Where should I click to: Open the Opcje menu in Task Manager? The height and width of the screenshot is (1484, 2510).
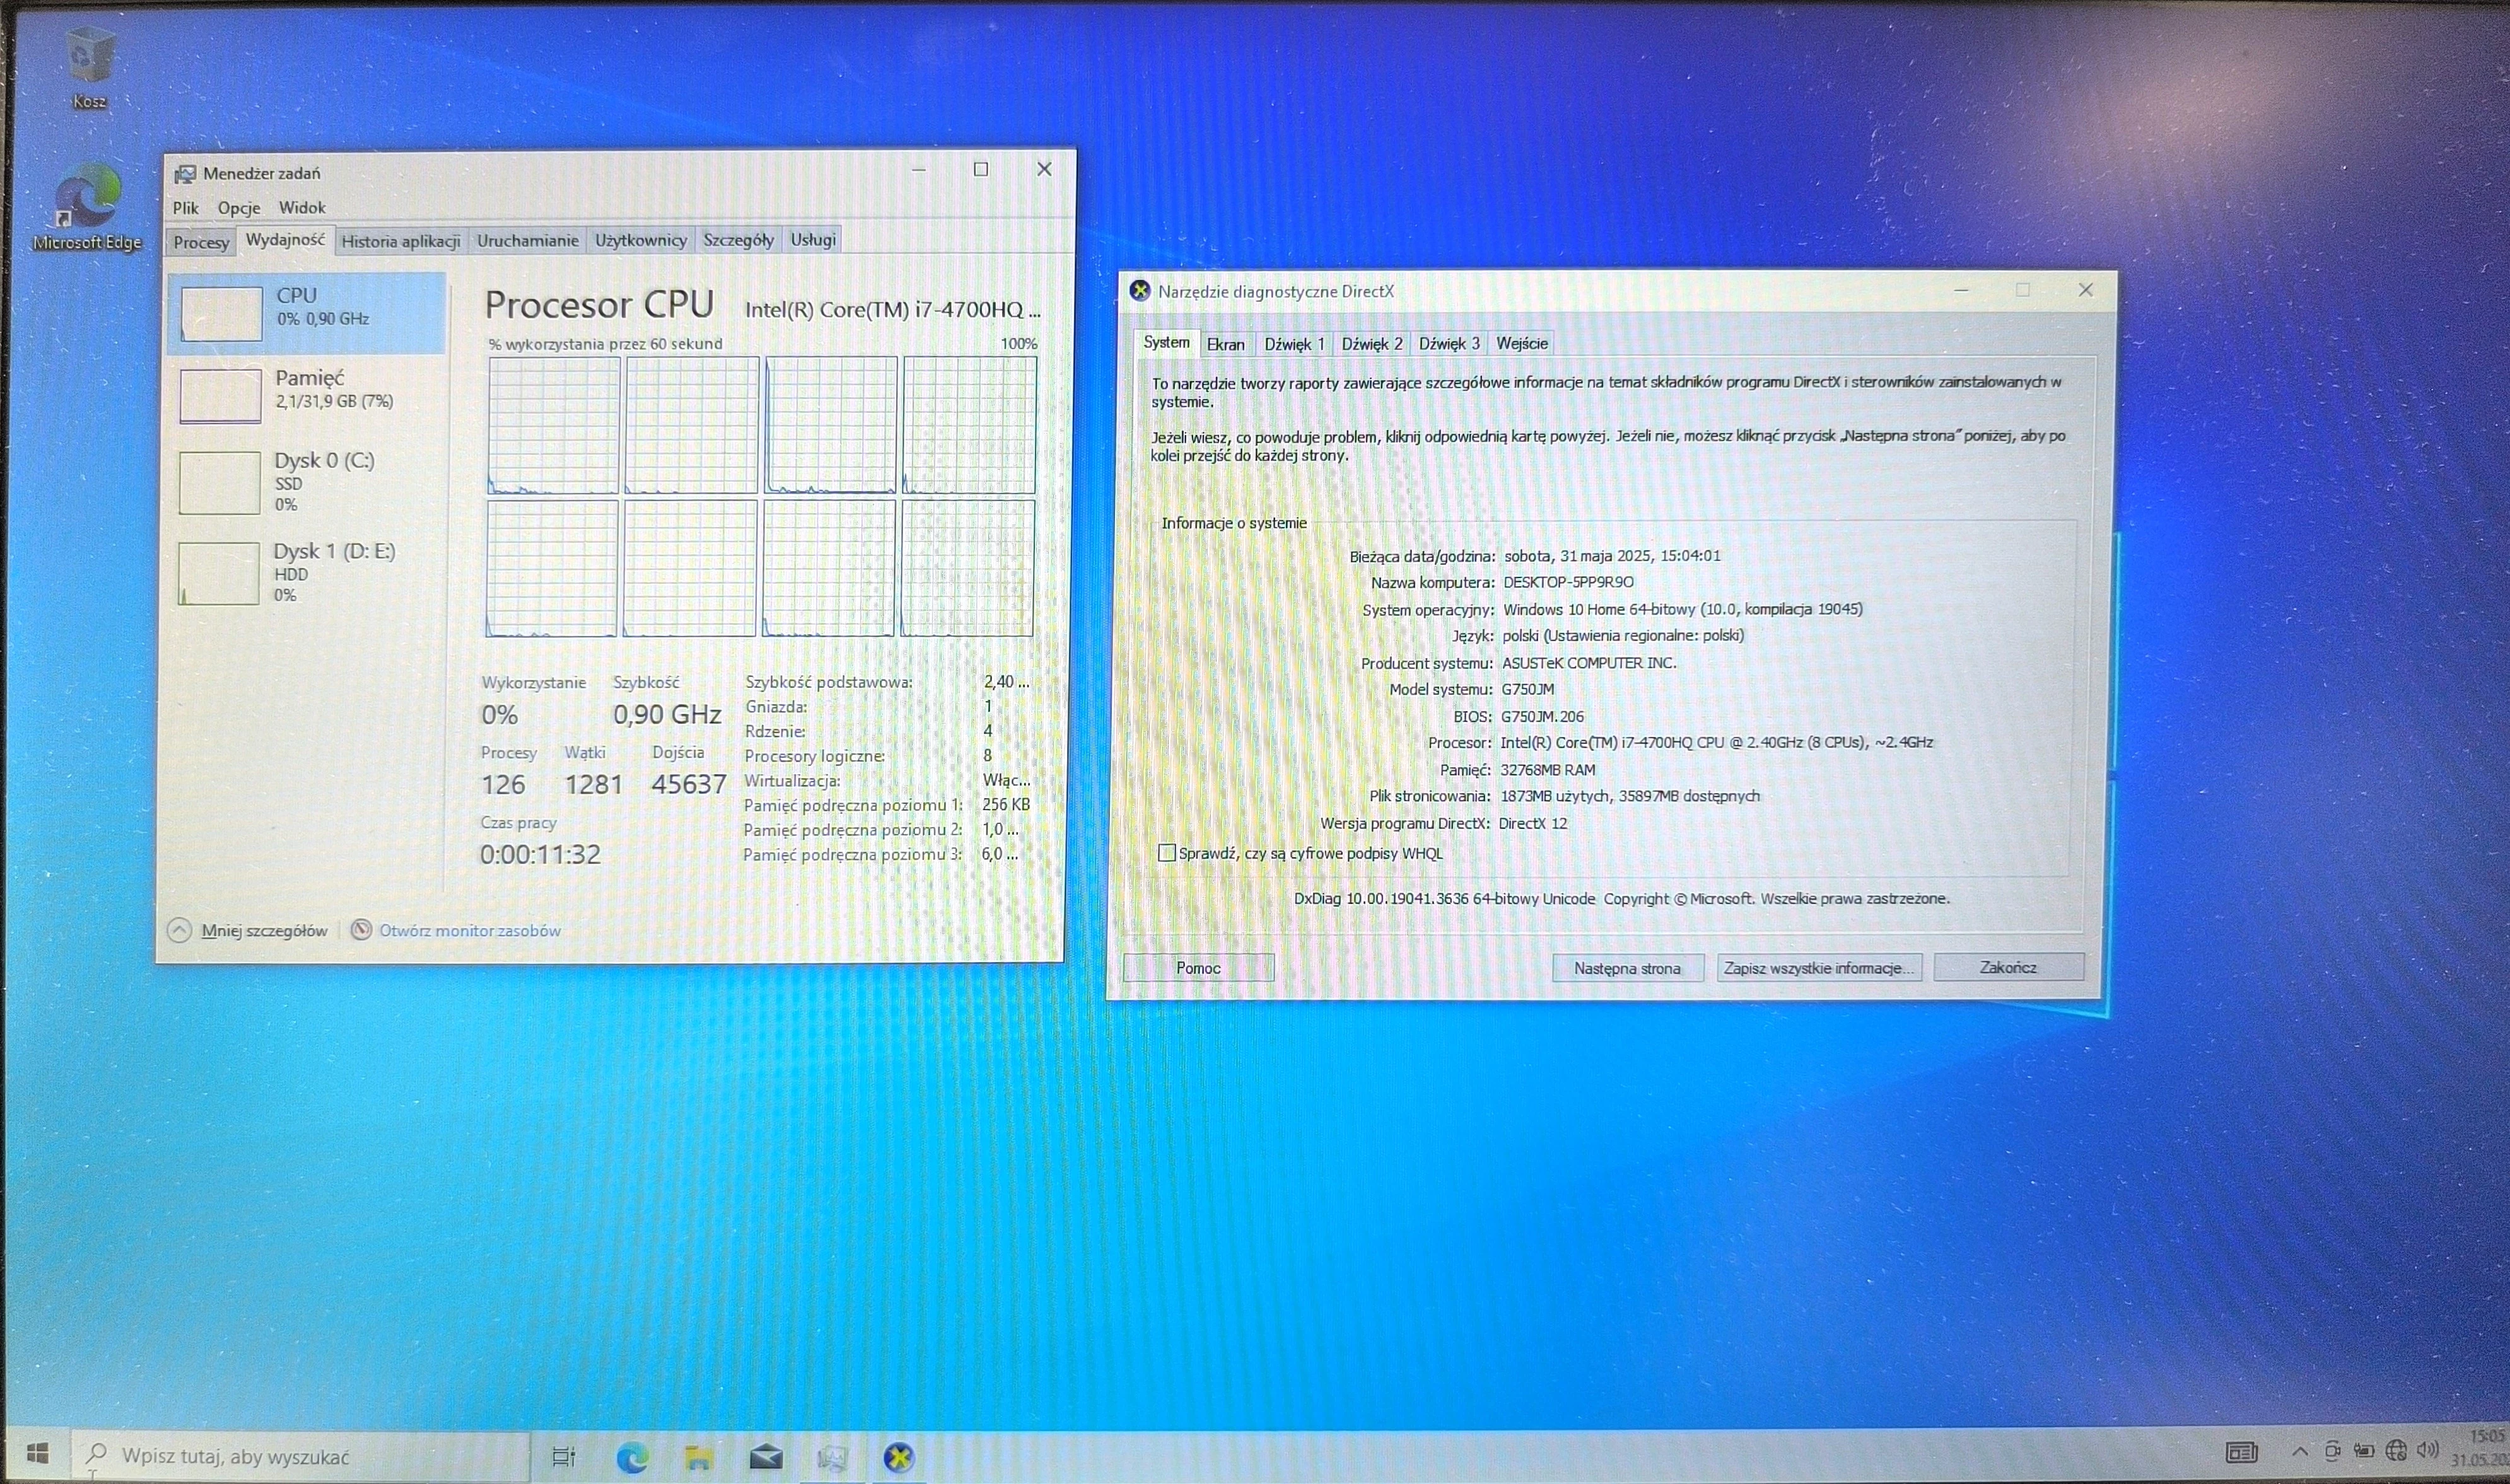(x=239, y=208)
